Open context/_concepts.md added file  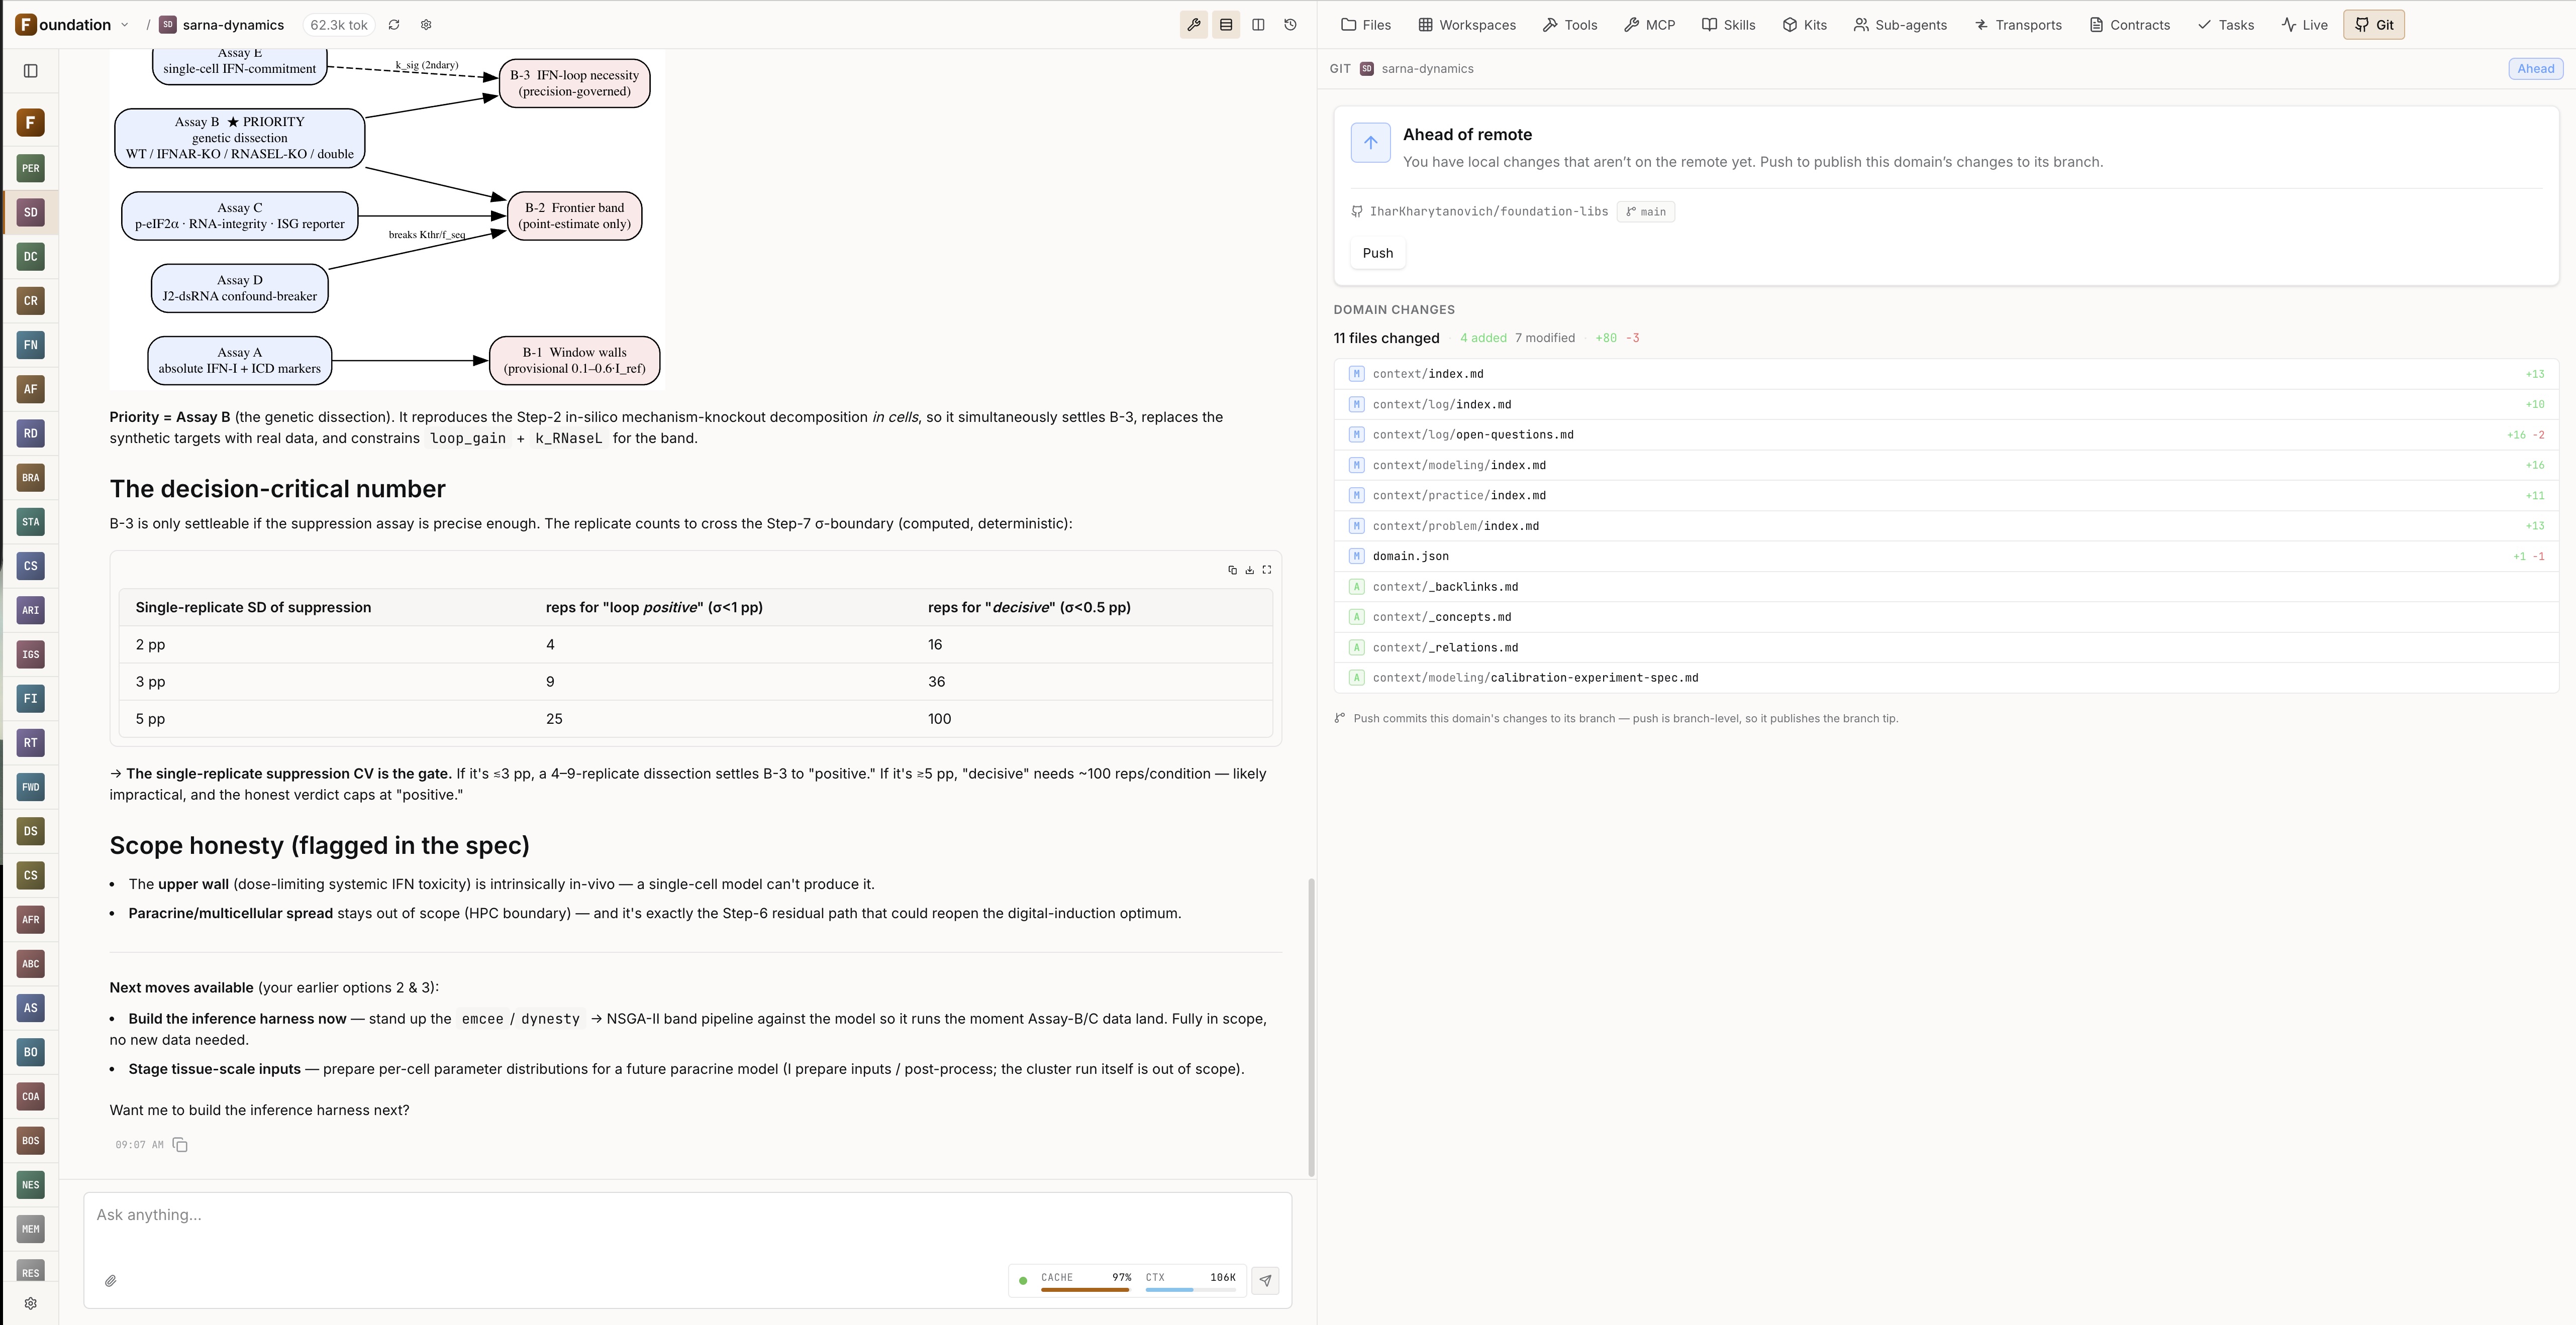[1946, 617]
